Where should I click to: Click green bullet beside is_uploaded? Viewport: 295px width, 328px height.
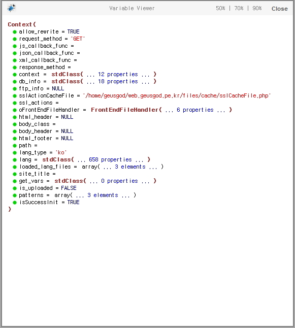point(15,188)
